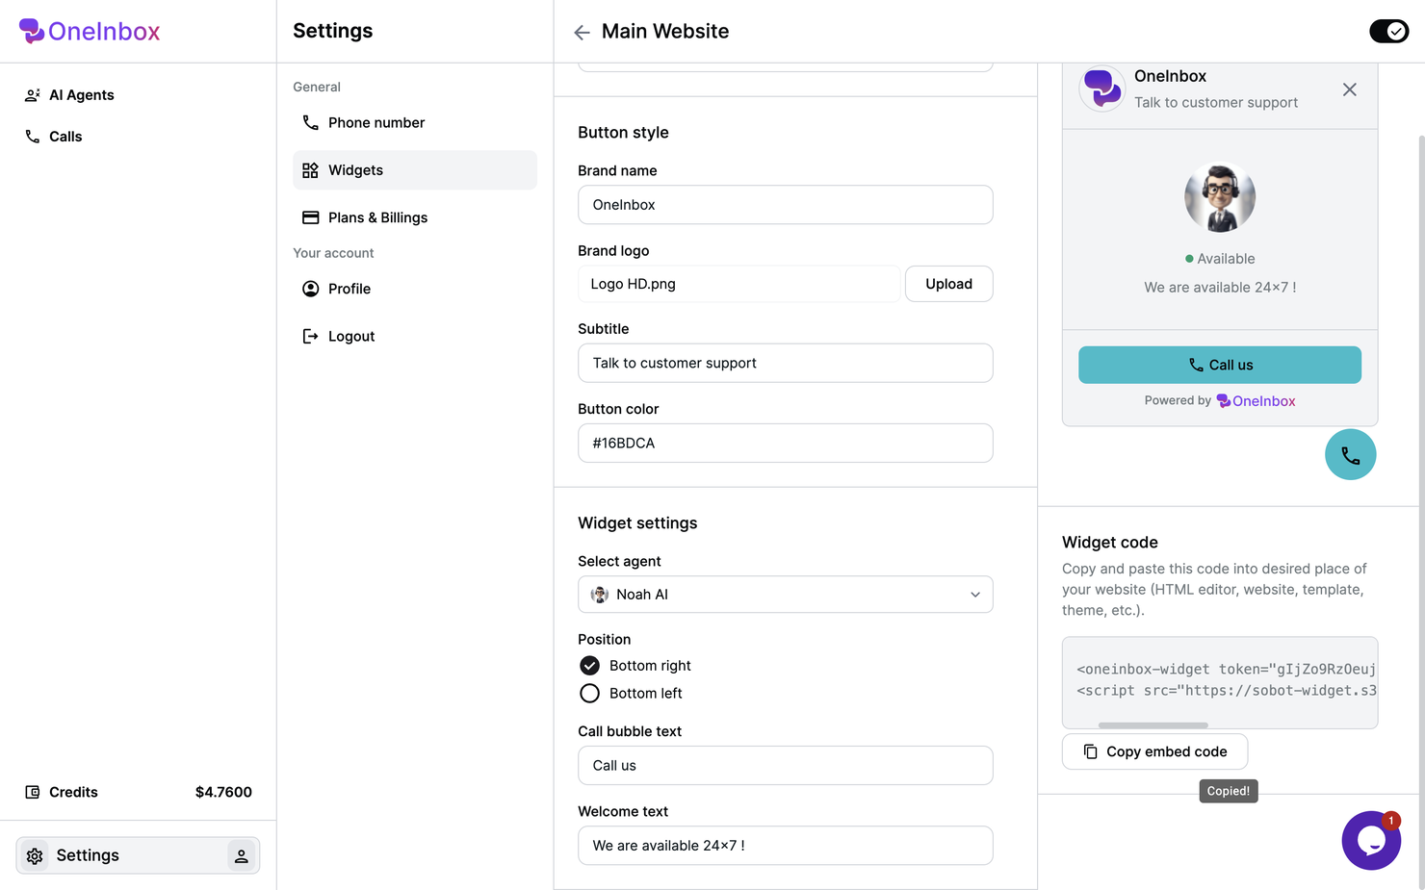Click the Welcome text field
Screen dimensions: 1425x890
coord(785,846)
